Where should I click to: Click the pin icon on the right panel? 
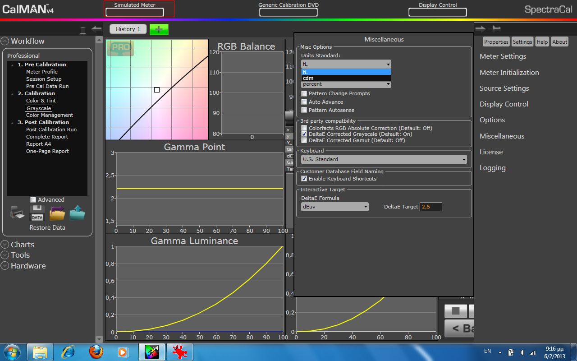(496, 29)
